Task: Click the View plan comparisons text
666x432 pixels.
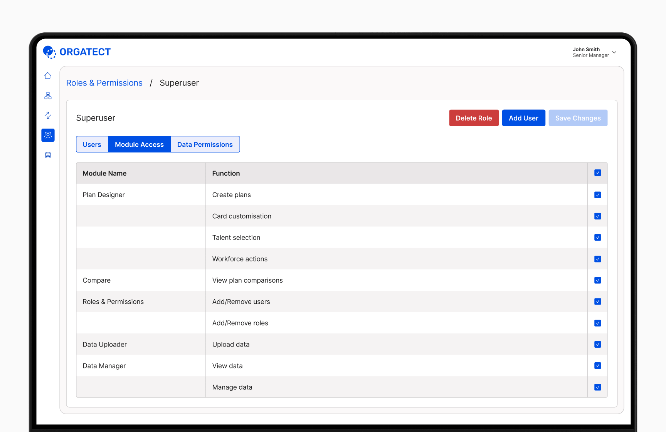Action: coord(247,280)
